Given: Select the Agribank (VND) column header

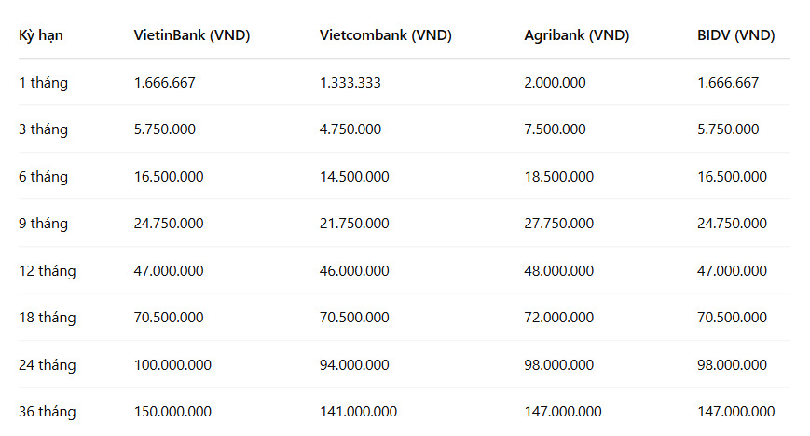Looking at the screenshot, I should pos(576,35).
